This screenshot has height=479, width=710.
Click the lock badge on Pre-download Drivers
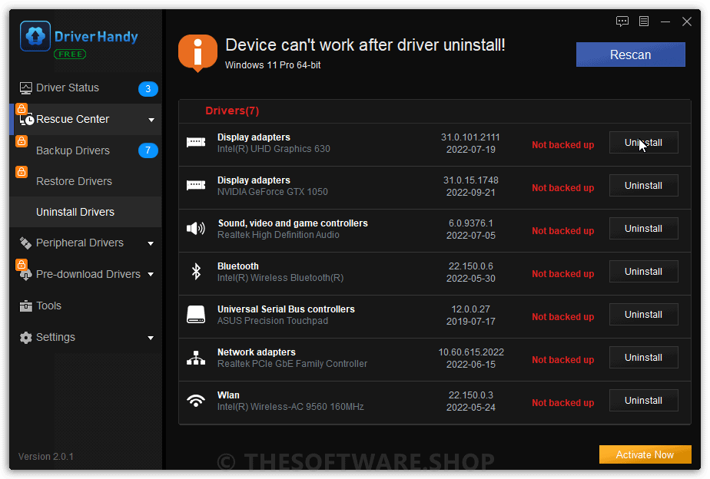coord(22,265)
